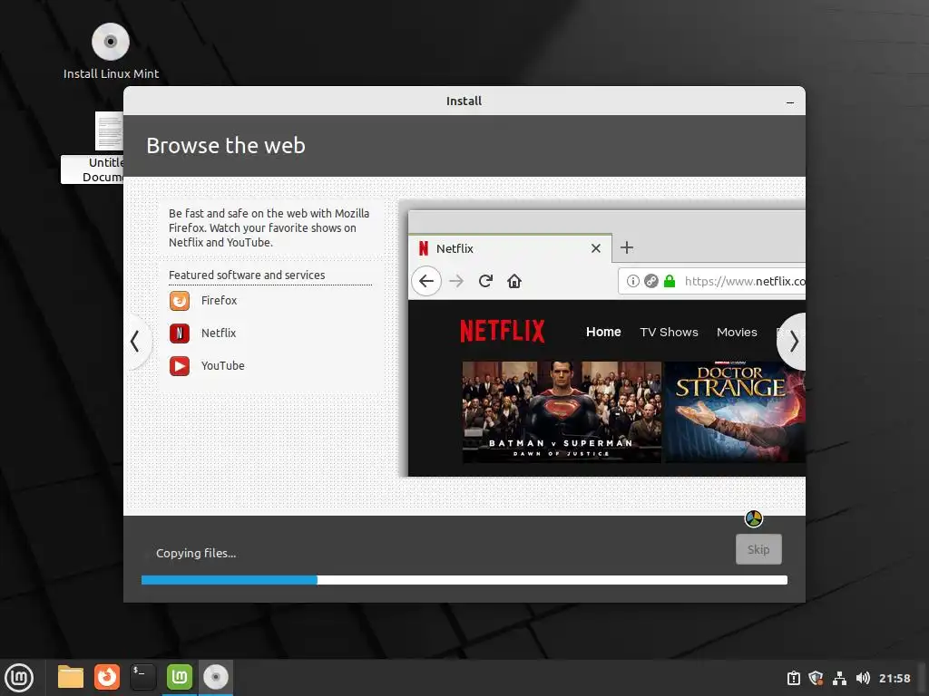Open the Files folder in the panel
Screen dimensions: 929x696
[x=71, y=677]
